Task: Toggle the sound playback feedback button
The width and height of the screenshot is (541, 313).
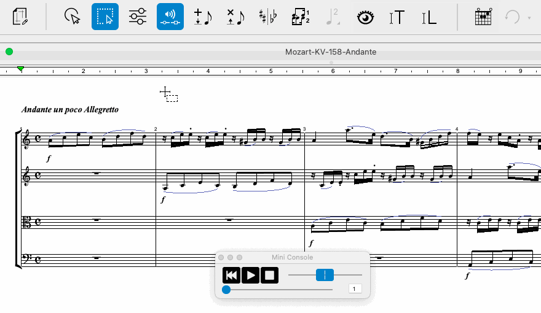Action: [170, 17]
